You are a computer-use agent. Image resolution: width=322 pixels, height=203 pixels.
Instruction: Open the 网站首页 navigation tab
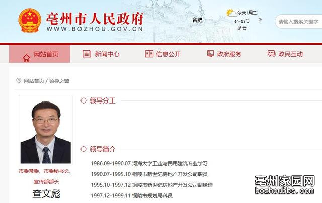(x=39, y=54)
